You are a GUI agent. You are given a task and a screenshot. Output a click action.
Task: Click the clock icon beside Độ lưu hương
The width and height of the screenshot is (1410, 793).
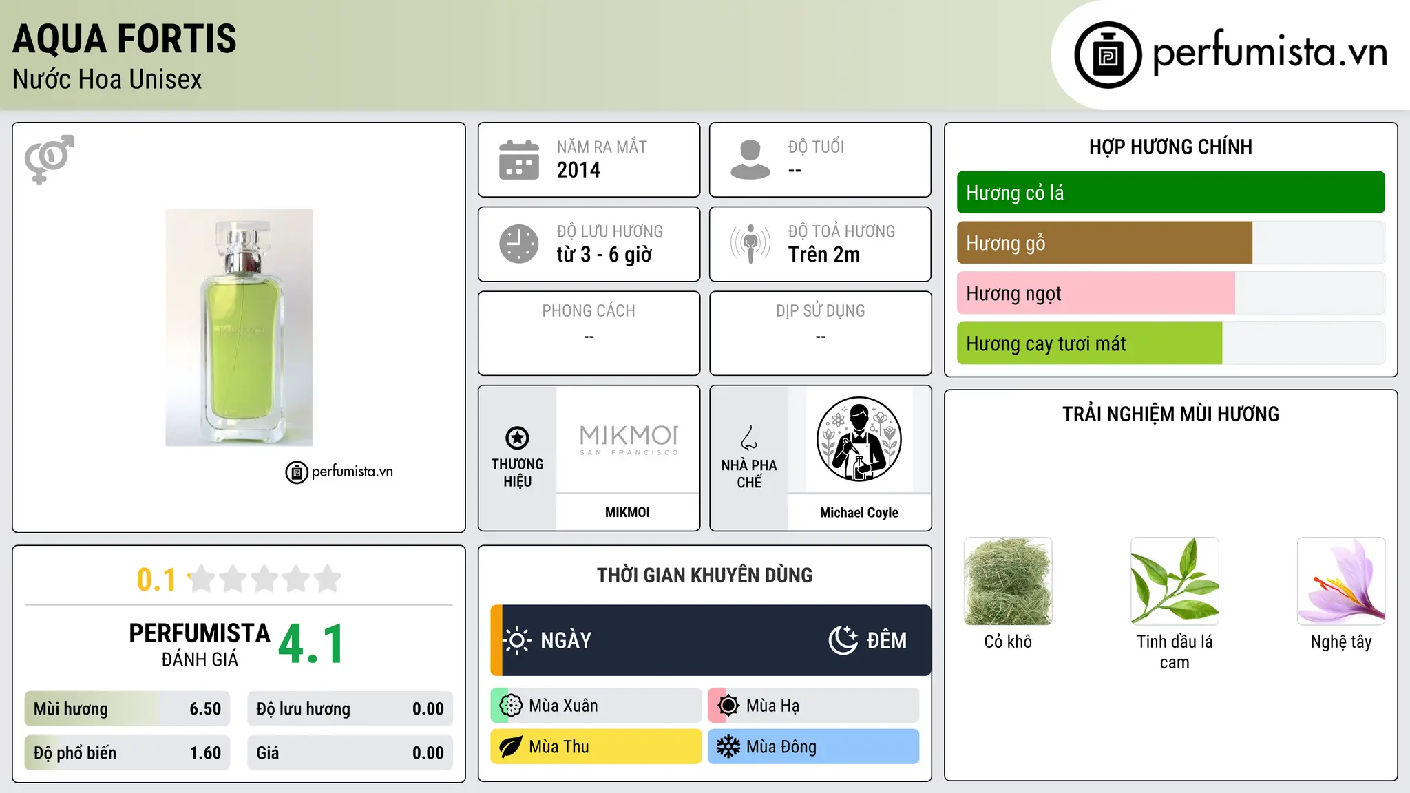point(519,244)
